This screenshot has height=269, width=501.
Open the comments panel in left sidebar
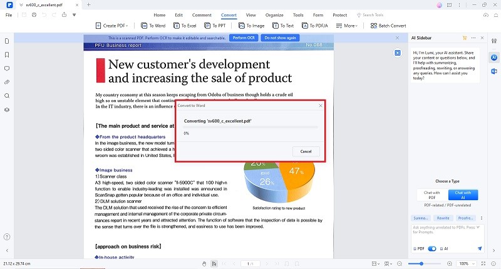pos(7,69)
